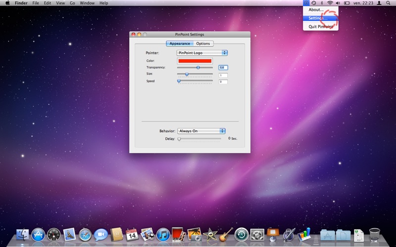Open the Behavior dropdown set to Always On

point(201,131)
